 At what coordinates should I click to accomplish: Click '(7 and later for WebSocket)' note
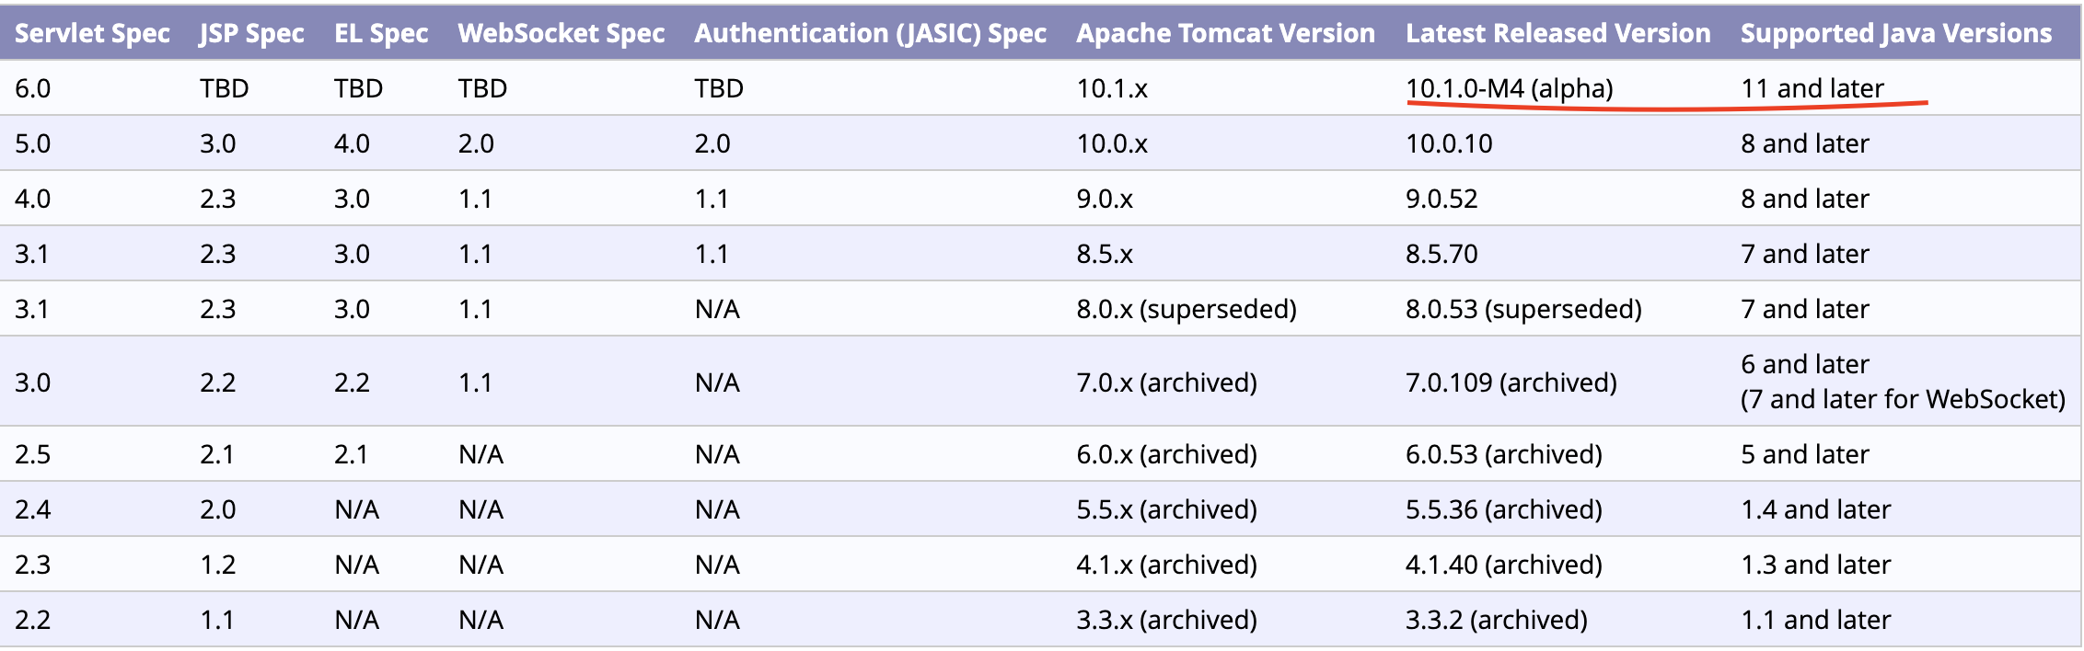pyautogui.click(x=1903, y=399)
